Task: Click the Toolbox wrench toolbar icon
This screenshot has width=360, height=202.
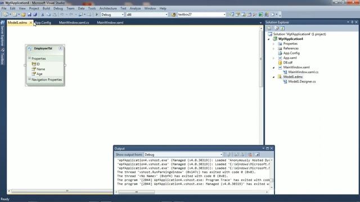Action: 255,15
